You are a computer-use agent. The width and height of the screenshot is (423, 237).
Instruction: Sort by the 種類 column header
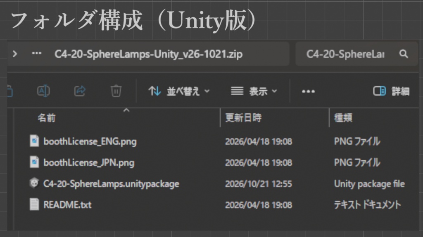point(343,118)
